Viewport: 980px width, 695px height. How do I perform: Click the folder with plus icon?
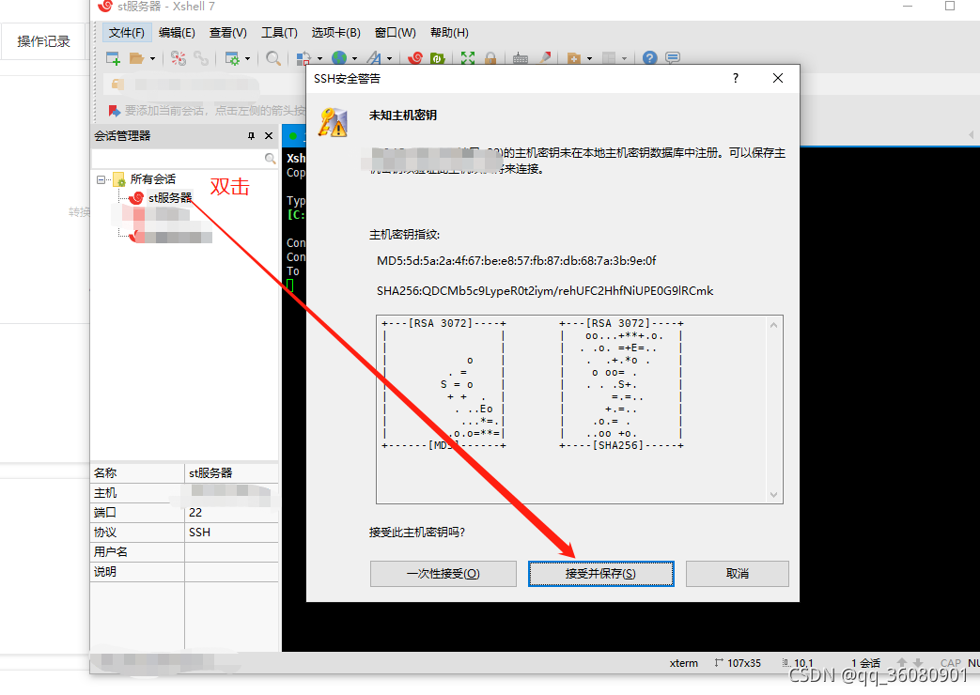click(574, 58)
